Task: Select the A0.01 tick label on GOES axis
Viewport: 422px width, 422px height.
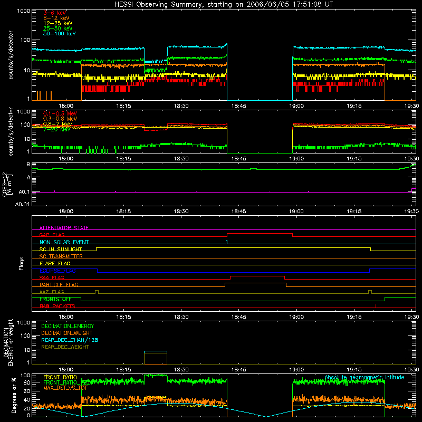Action: [x=22, y=204]
